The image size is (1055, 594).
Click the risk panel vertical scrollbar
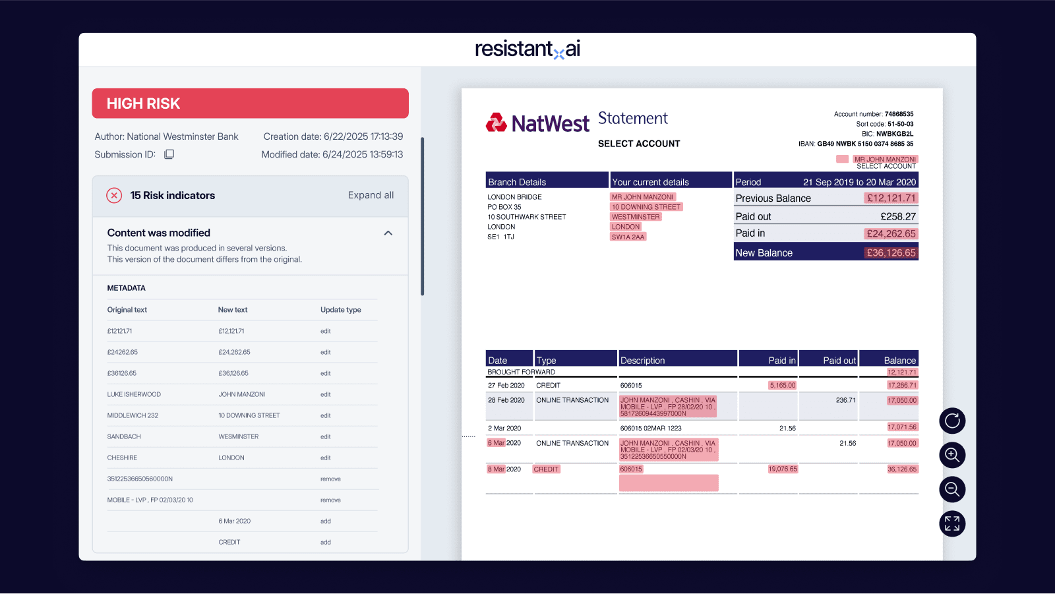(x=423, y=216)
